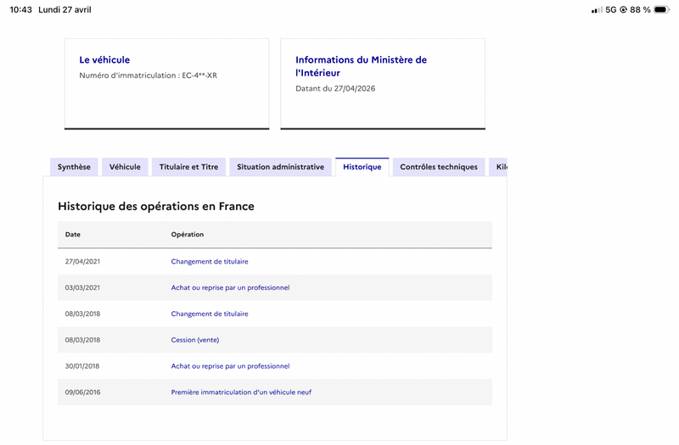Open Première immatriculation d'un véhicule neuf
Screen dimensions: 679x445
(x=241, y=392)
